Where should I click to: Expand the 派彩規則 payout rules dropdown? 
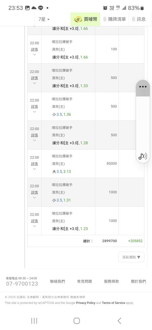[131, 257]
